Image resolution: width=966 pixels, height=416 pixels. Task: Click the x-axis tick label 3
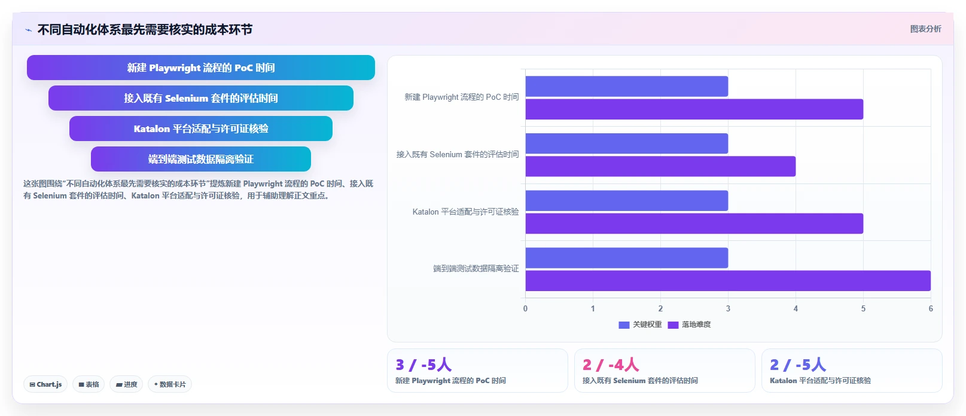click(x=728, y=308)
